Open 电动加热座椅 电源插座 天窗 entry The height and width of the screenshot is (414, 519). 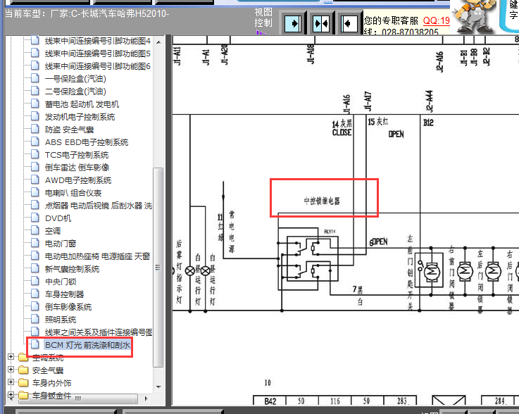click(97, 256)
